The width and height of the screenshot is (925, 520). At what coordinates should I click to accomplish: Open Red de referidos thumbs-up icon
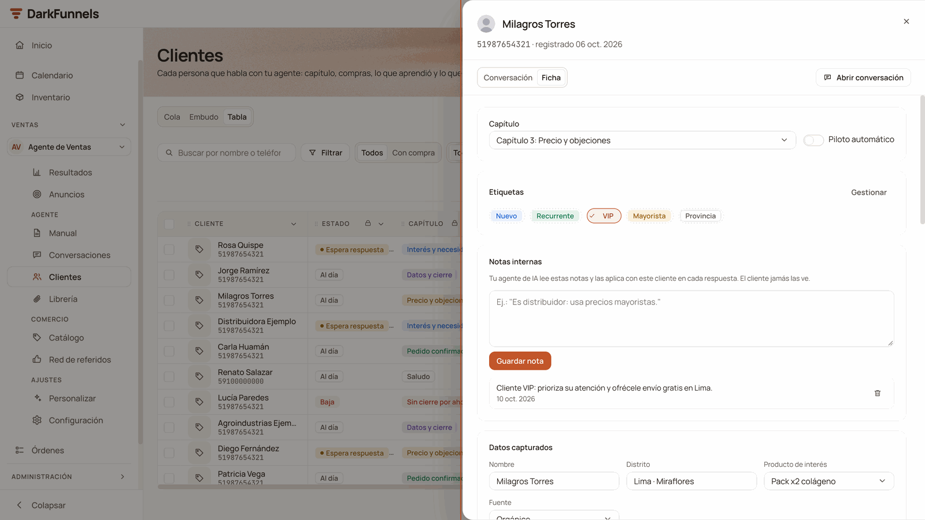pos(37,359)
